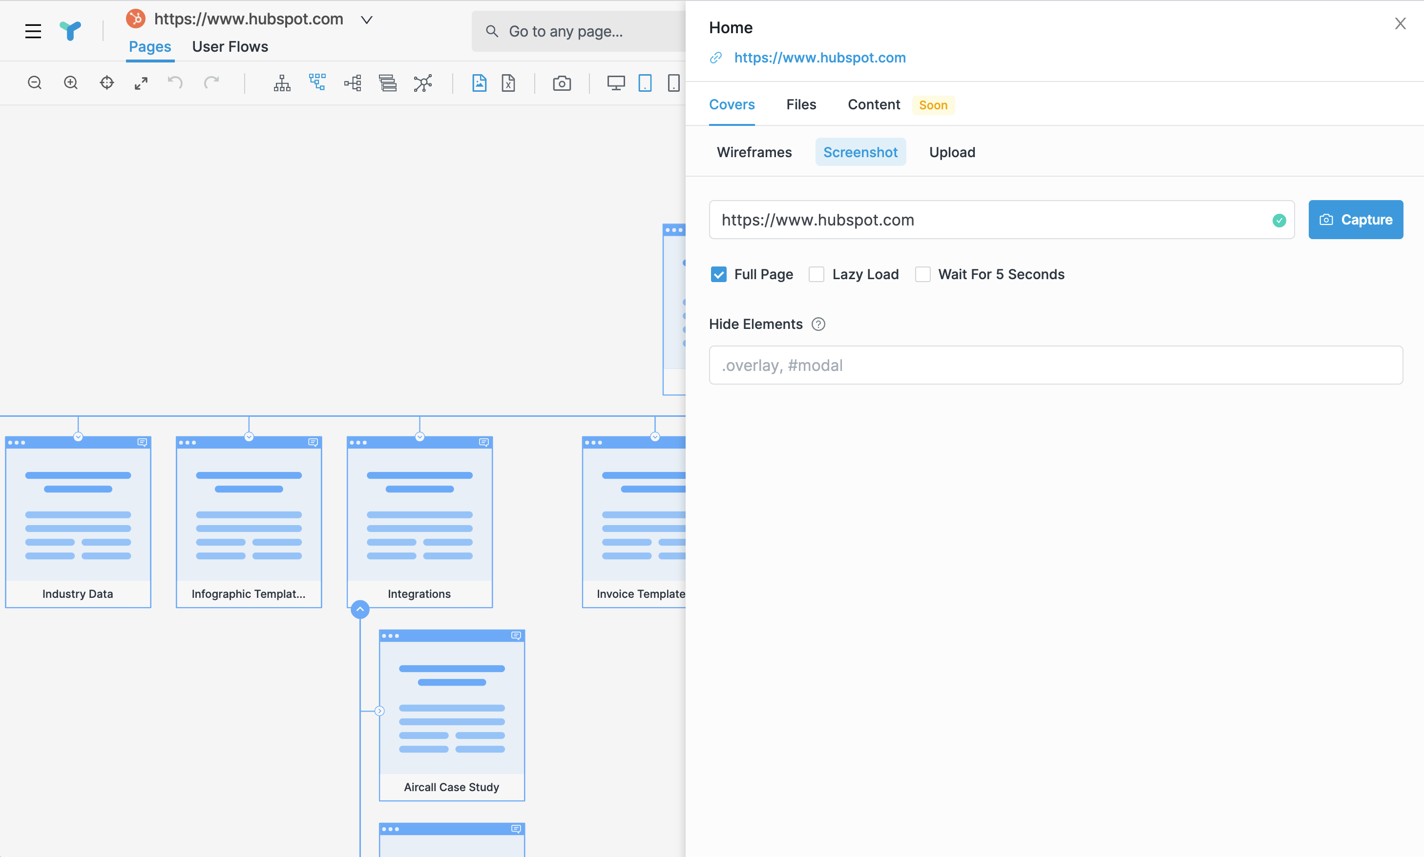Select horizontal tree layout icon
This screenshot has height=857, width=1424.
[x=353, y=83]
